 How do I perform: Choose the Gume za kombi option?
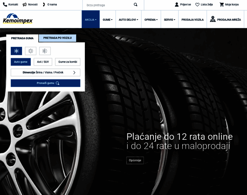tap(68, 62)
